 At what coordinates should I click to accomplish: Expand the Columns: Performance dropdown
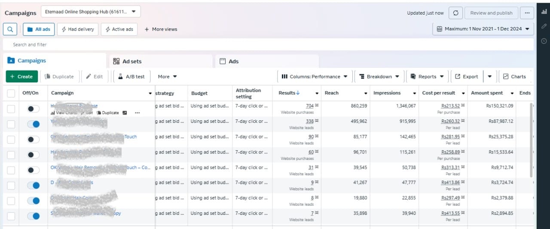[315, 76]
